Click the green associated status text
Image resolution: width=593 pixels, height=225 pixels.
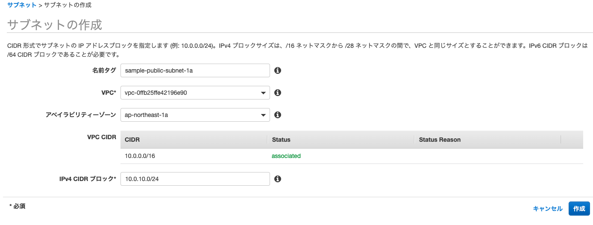click(x=286, y=156)
